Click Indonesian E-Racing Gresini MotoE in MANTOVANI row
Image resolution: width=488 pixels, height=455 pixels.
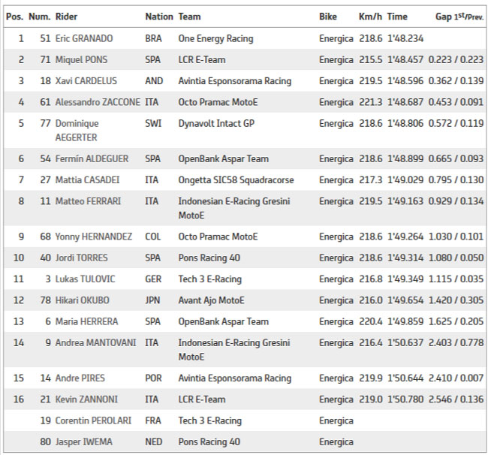(234, 350)
